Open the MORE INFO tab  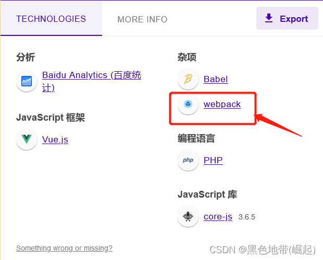click(x=142, y=19)
